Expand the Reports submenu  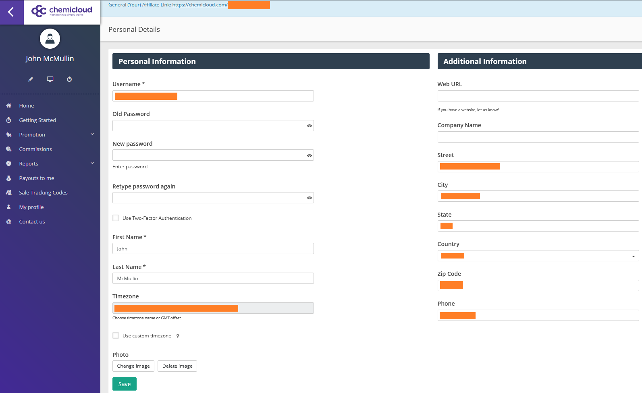click(50, 163)
